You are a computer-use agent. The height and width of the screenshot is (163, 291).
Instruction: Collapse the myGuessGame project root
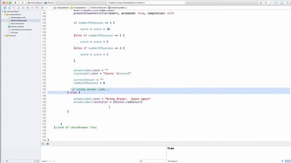tap(3, 11)
